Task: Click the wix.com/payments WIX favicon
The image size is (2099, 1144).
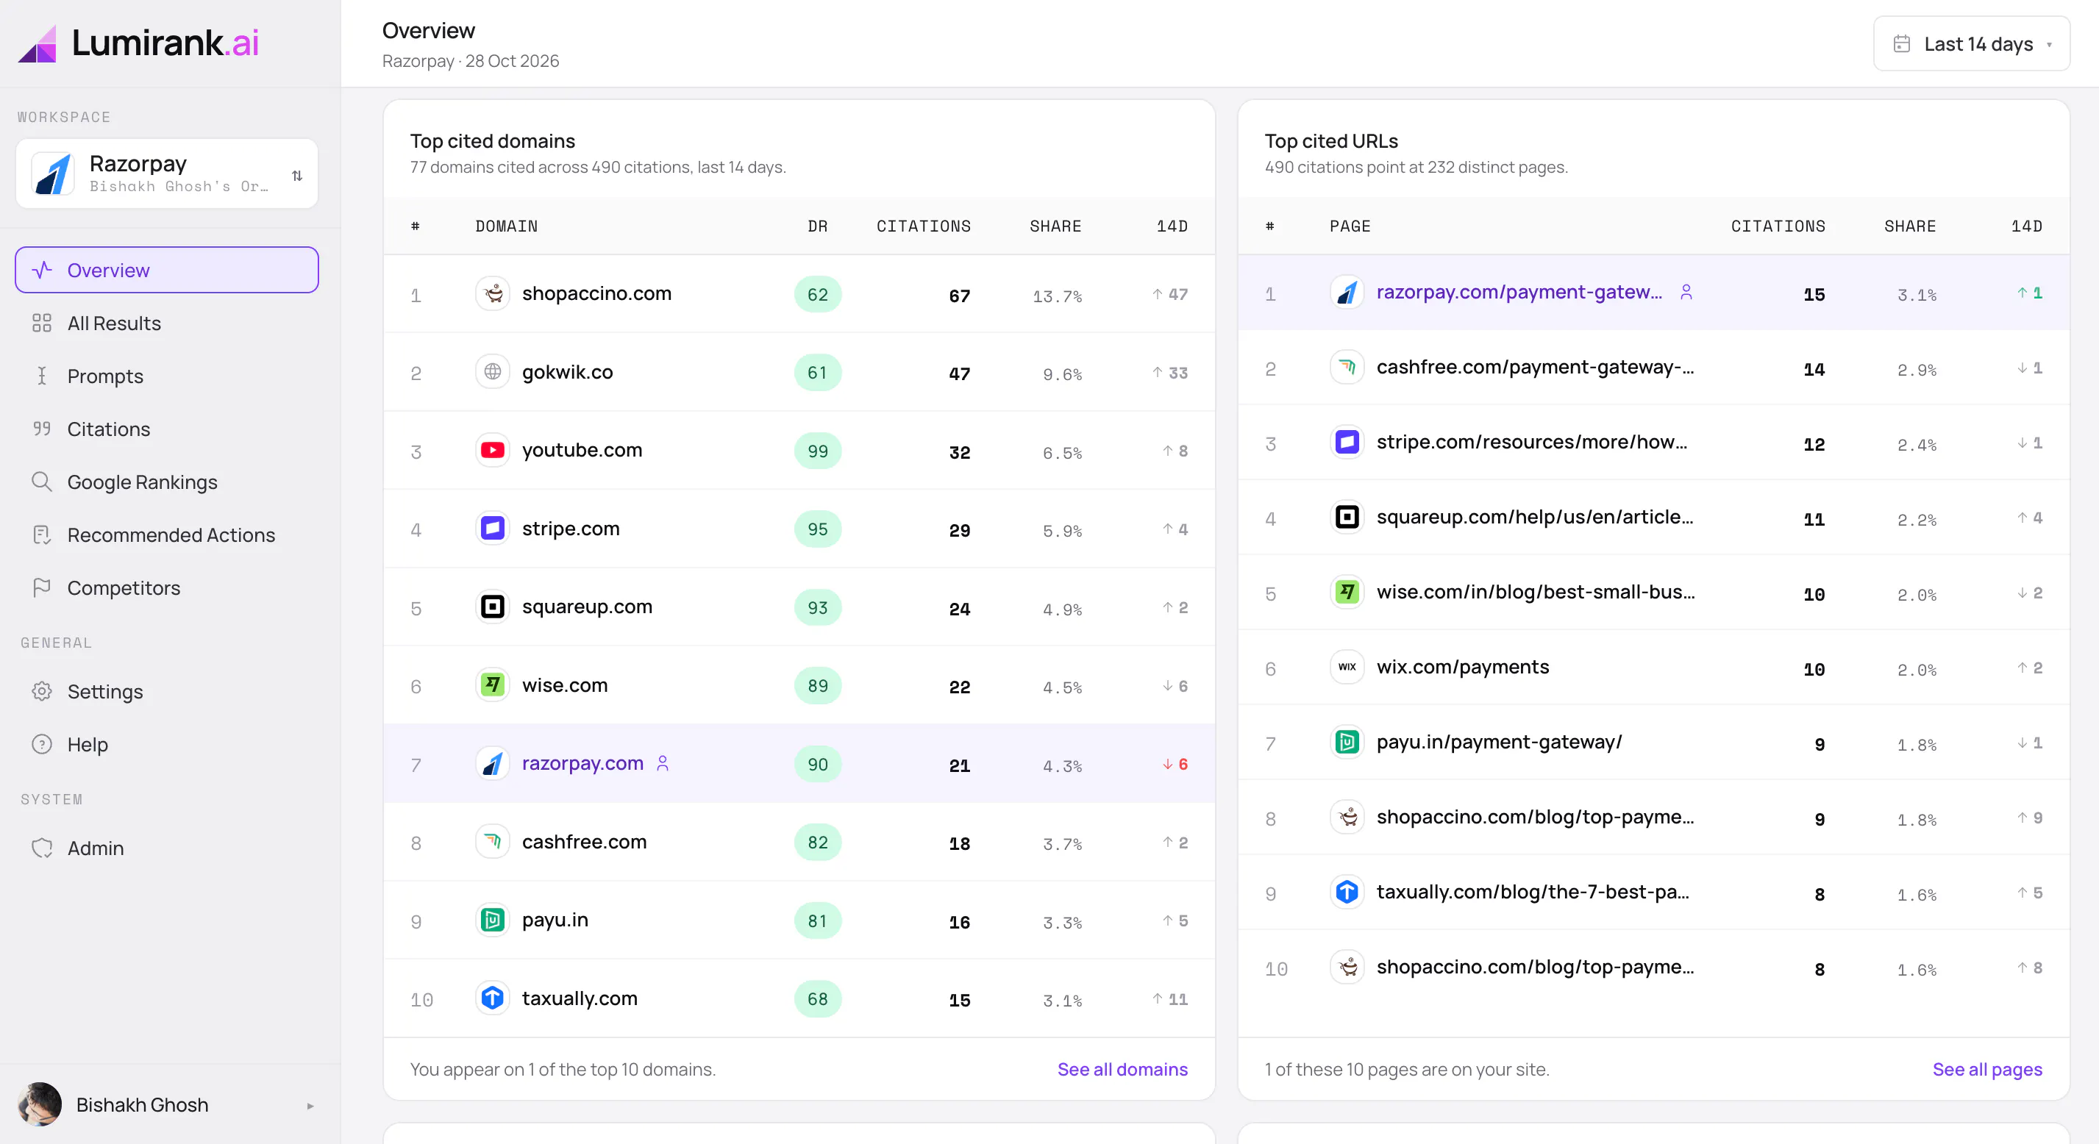Action: coord(1347,668)
